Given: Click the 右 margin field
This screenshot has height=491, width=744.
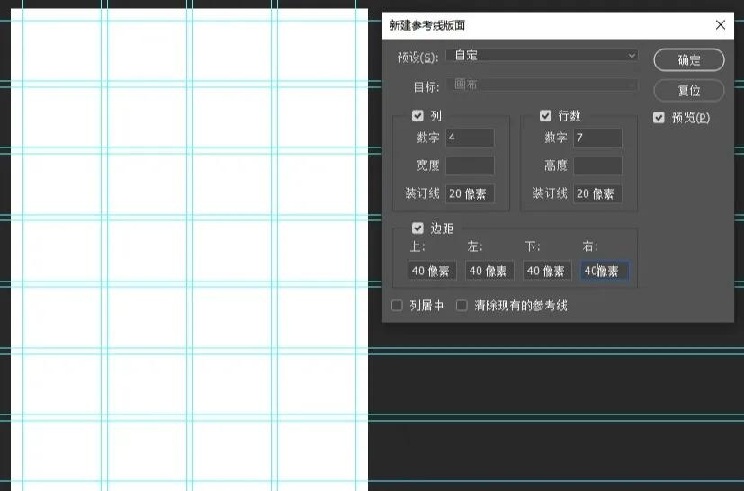Looking at the screenshot, I should click(x=605, y=271).
